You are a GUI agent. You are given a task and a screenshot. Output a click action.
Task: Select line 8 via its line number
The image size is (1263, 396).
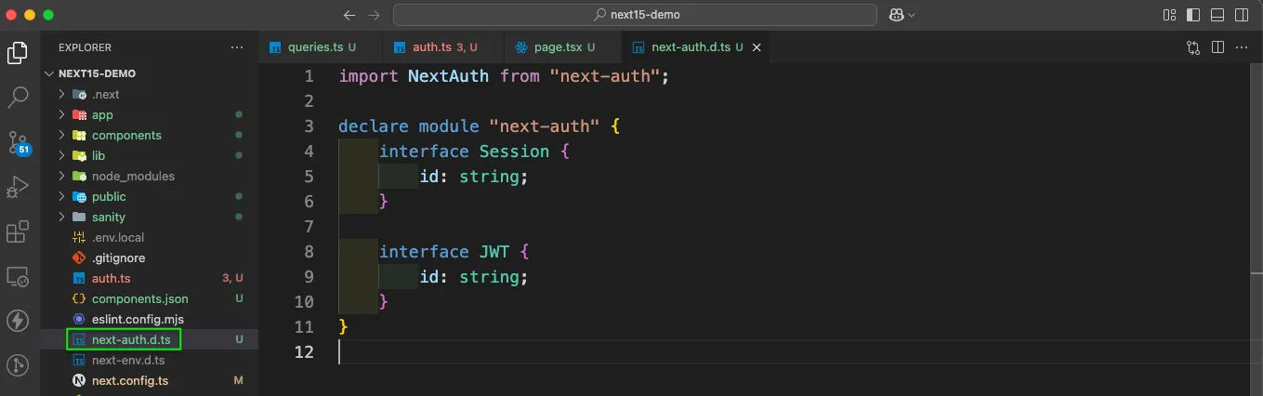309,252
